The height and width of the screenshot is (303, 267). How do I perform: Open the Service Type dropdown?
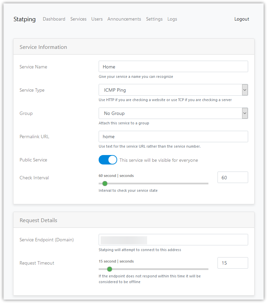click(173, 90)
